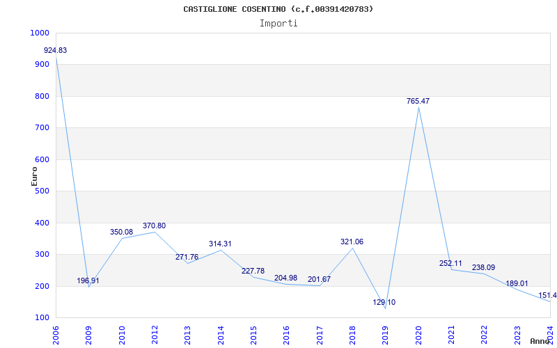Viewport: 557px width, 348px height.
Task: Click the 271.76 data label
Action: tap(187, 257)
